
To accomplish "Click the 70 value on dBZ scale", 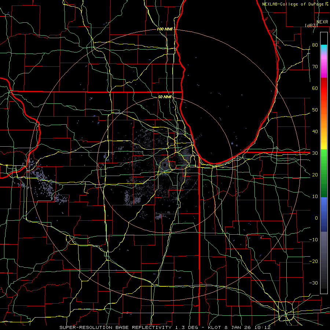I will click(x=315, y=66).
